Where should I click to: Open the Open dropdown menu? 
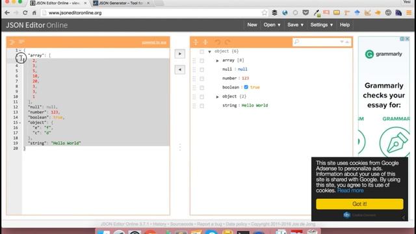pyautogui.click(x=272, y=25)
